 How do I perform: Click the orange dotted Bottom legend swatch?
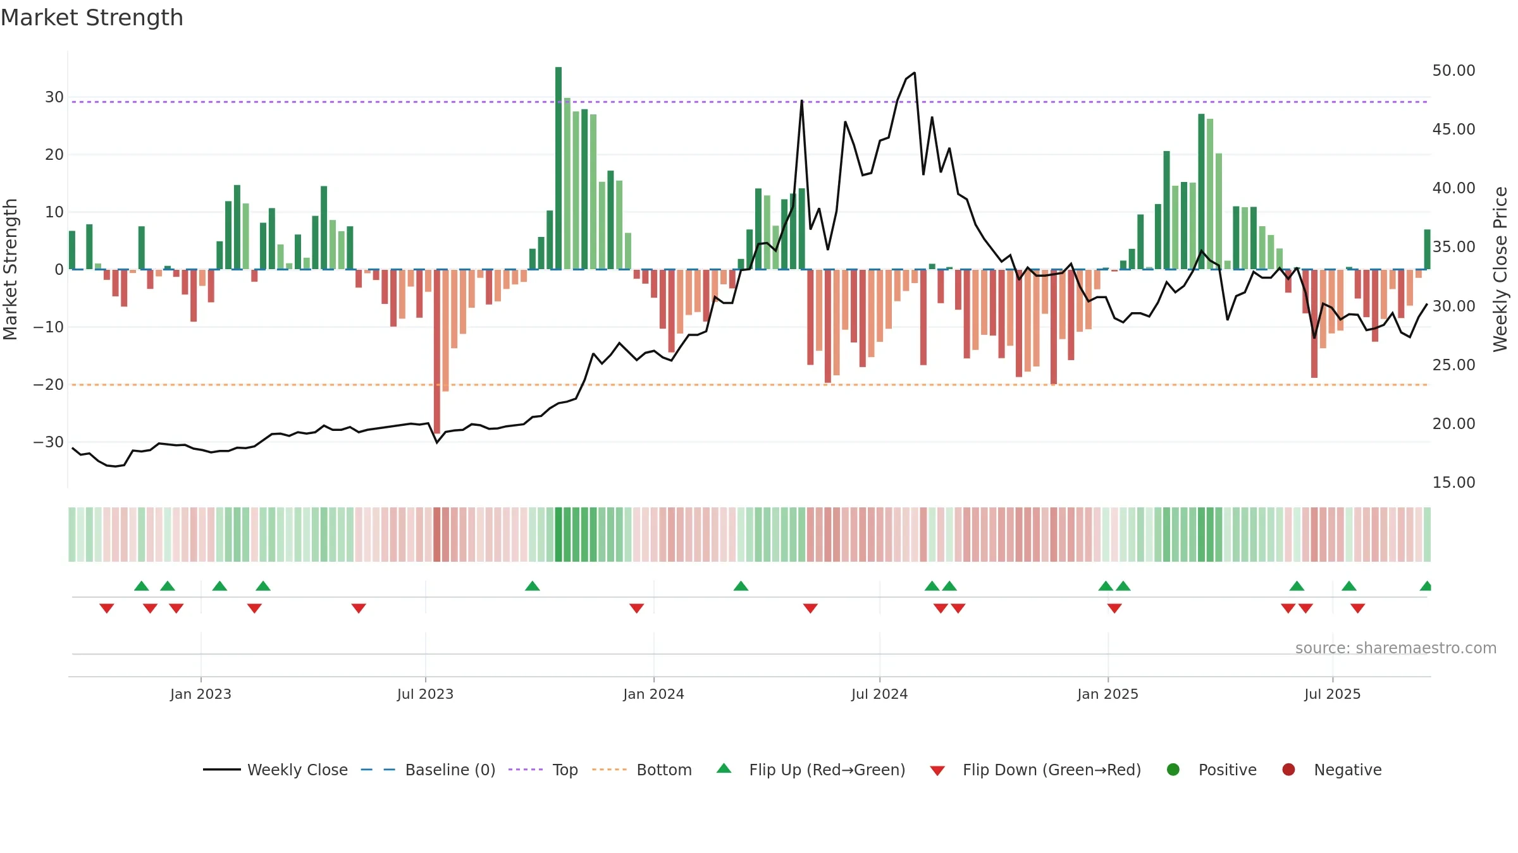[609, 770]
